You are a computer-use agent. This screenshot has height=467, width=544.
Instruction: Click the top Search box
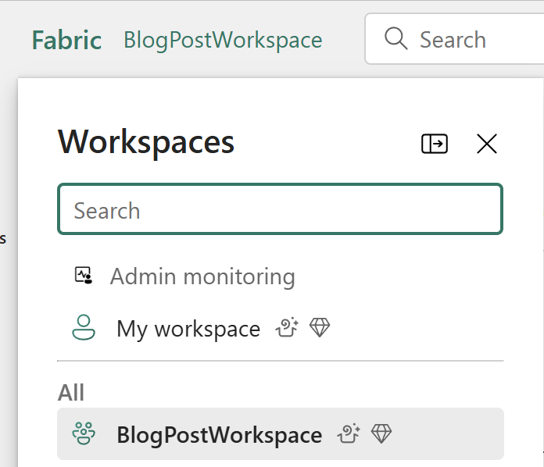tap(454, 39)
